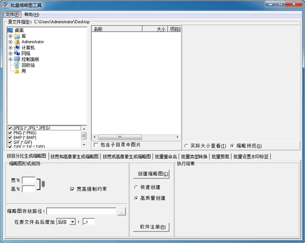Open the 文件(F) menu
The width and height of the screenshot is (305, 243).
click(x=12, y=15)
